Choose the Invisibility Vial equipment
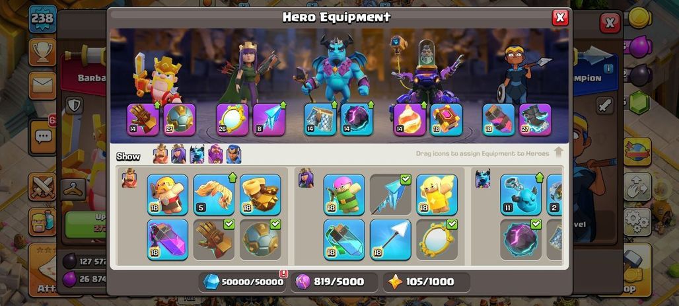 (x=344, y=239)
